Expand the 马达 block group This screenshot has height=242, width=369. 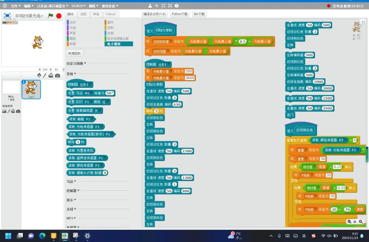tap(71, 181)
